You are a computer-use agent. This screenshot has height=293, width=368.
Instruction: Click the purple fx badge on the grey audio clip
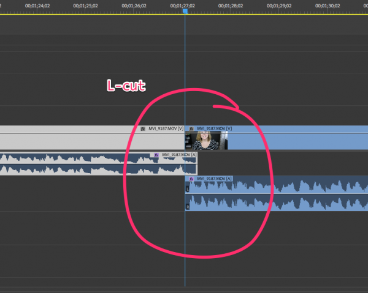[156, 155]
